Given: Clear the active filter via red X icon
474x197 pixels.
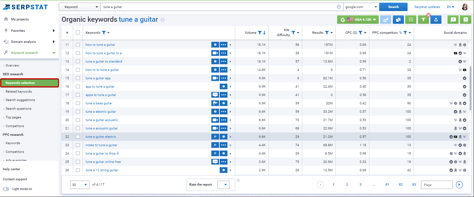Looking at the screenshot, I should click(429, 15).
